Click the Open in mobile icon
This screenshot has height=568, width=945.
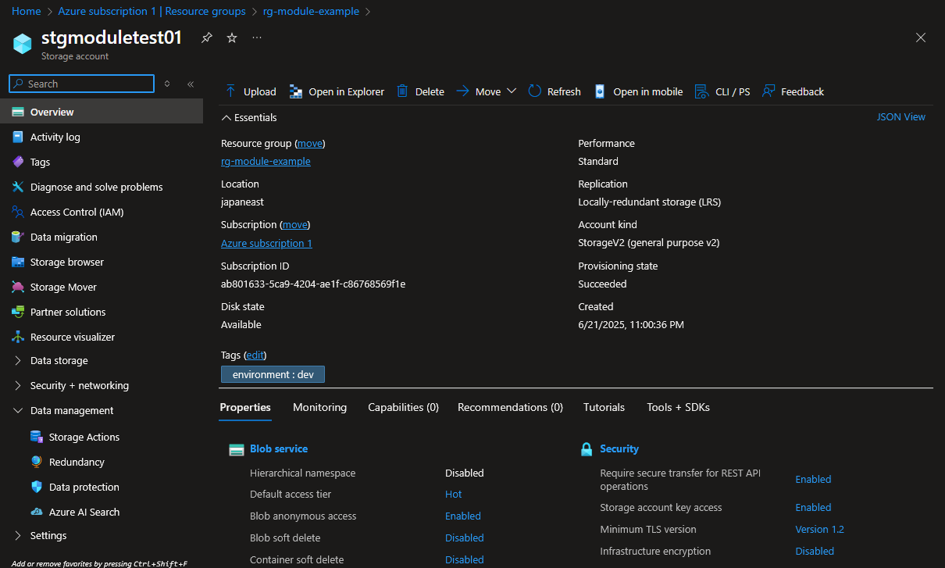pos(600,91)
